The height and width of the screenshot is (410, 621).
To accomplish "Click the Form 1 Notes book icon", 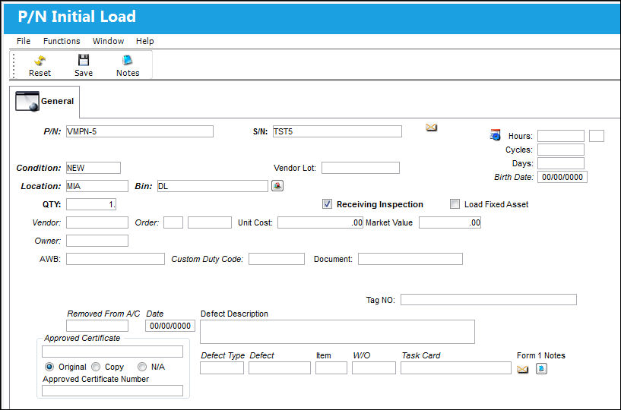I will pos(541,369).
